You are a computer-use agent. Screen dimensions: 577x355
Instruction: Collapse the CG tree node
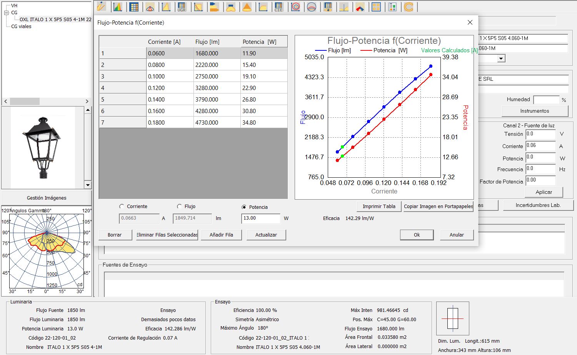click(6, 13)
